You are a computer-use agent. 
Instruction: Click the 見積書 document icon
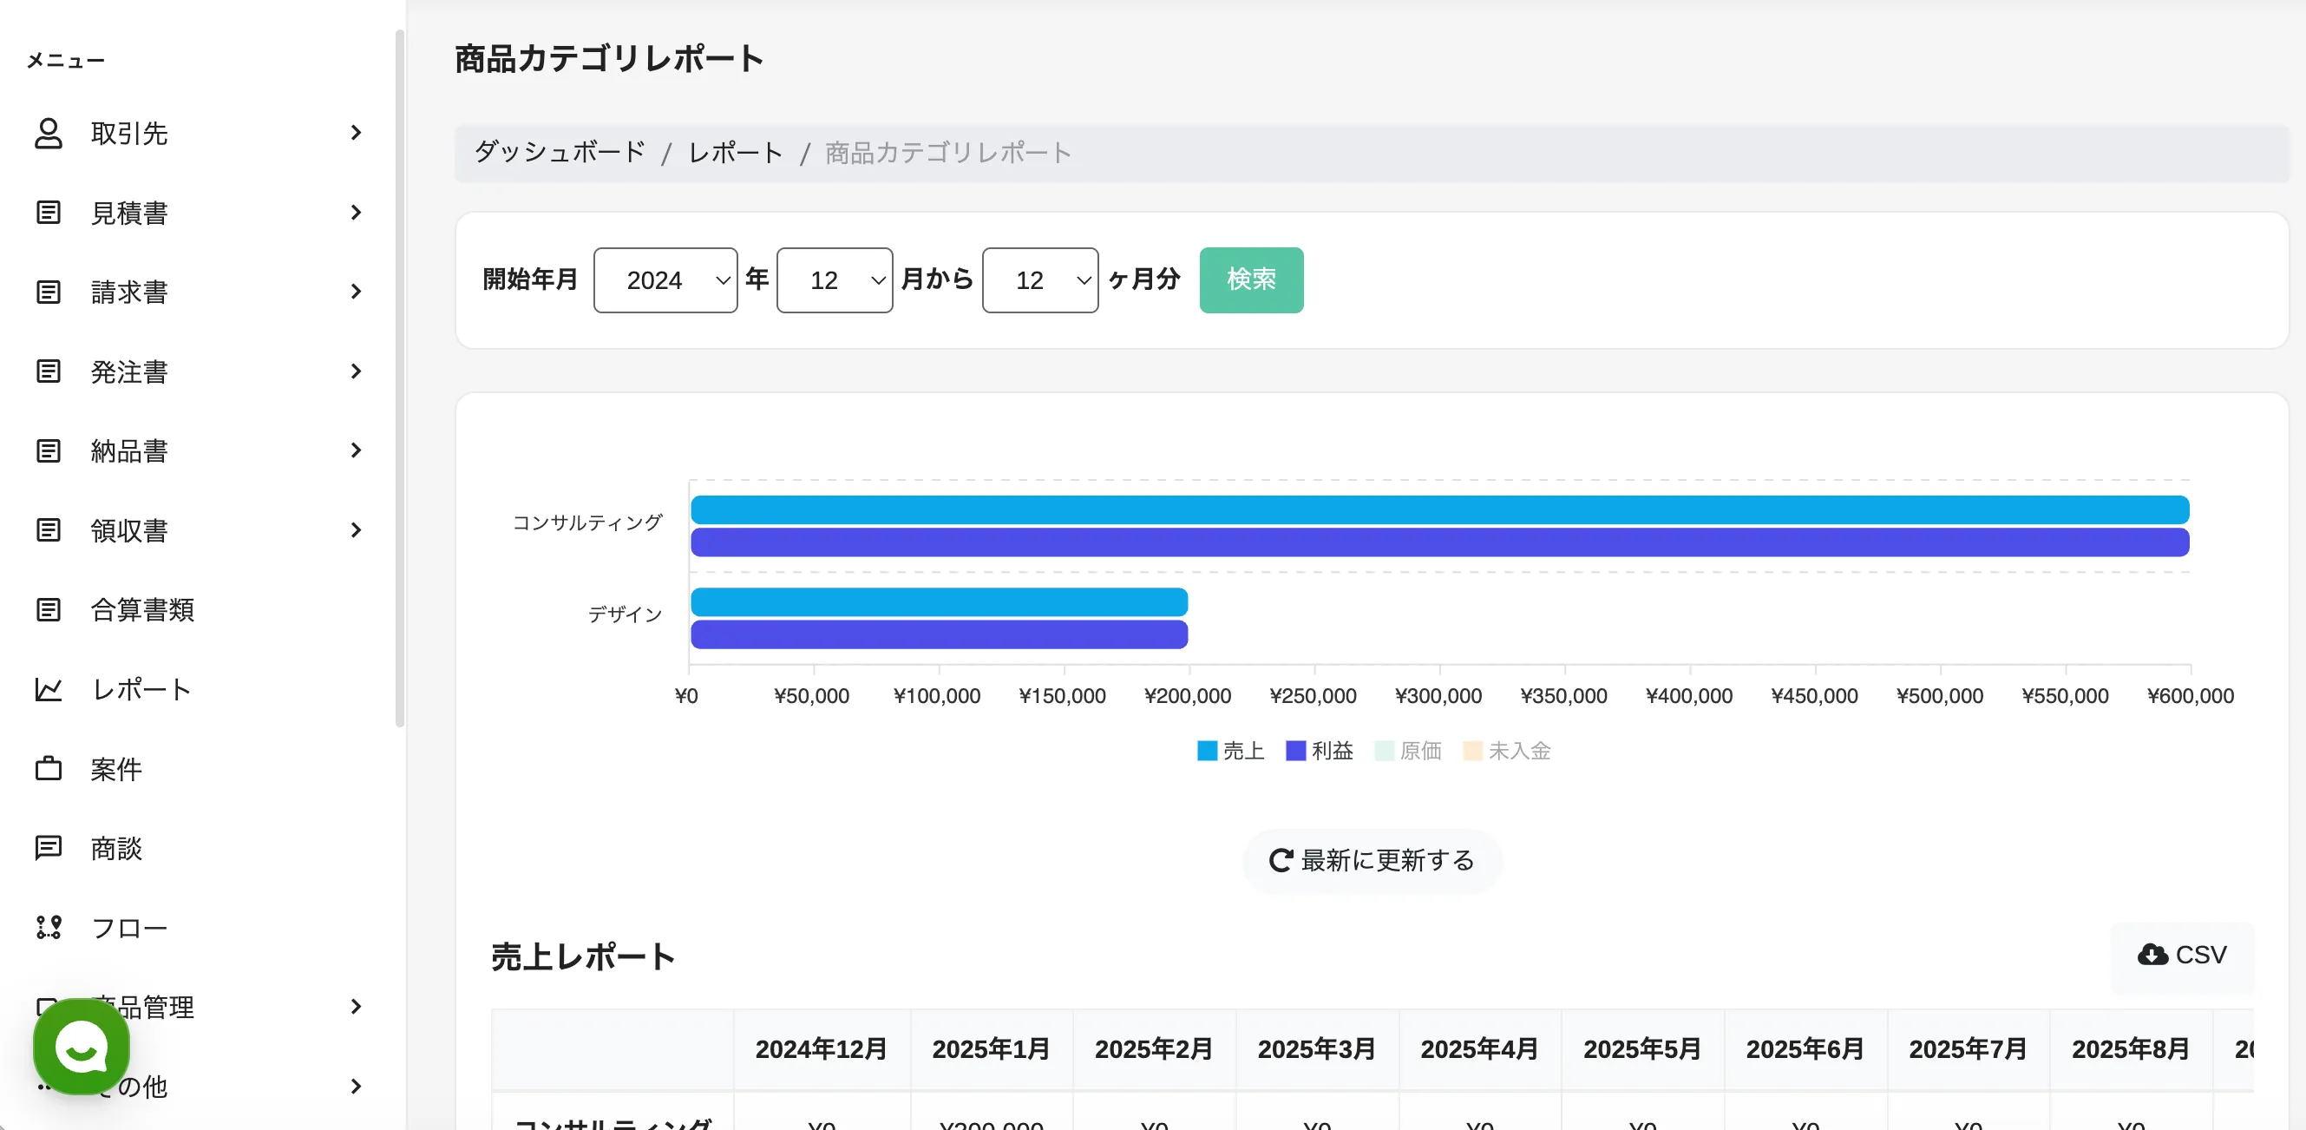pos(49,214)
